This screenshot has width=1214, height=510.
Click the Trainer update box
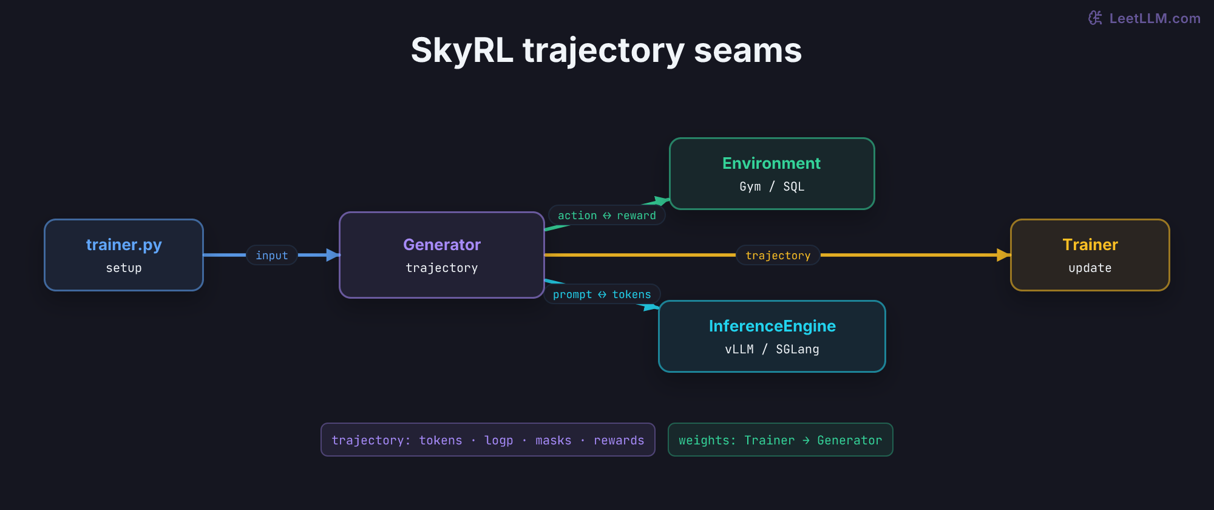pos(1090,255)
